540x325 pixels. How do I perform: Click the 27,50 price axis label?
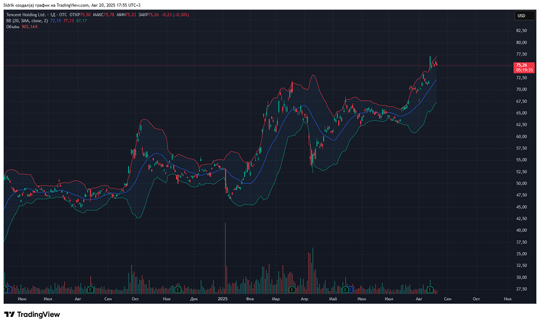522,289
